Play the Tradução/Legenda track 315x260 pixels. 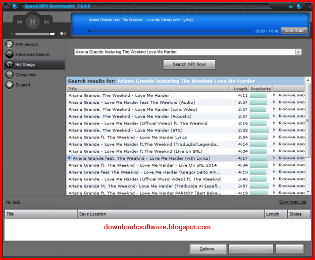click(274, 144)
